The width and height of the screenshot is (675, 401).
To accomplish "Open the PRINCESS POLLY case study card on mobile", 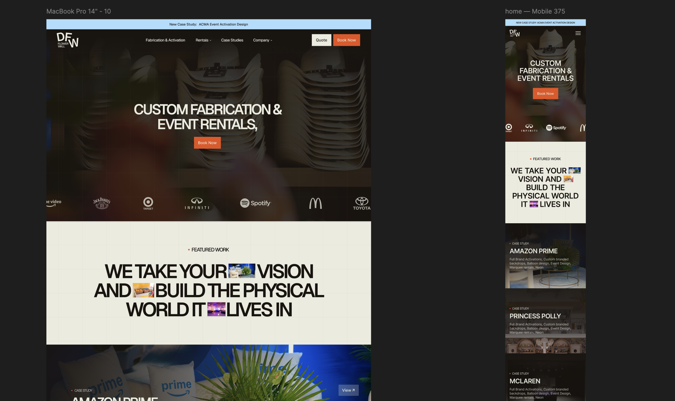I will pos(545,321).
